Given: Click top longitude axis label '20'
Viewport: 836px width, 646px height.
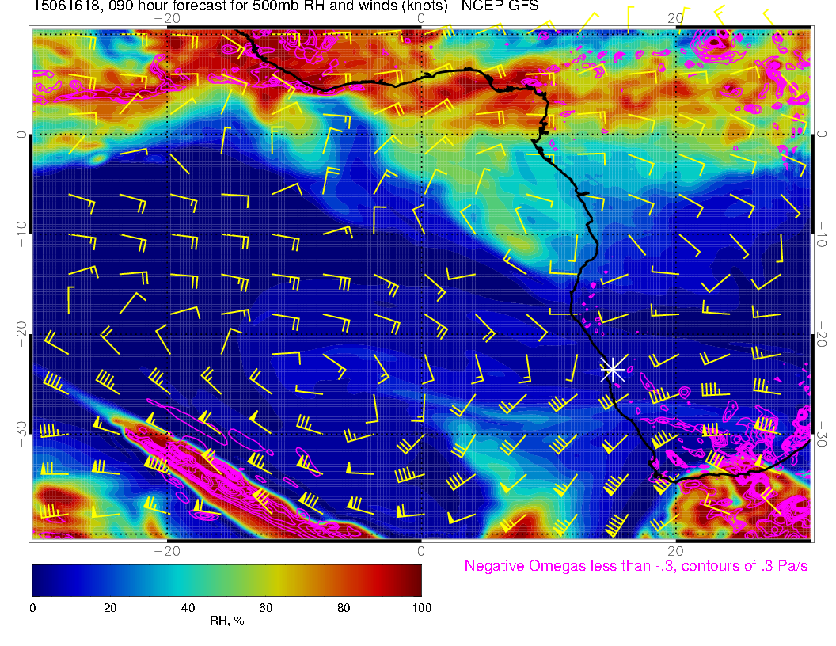Looking at the screenshot, I should 675,18.
